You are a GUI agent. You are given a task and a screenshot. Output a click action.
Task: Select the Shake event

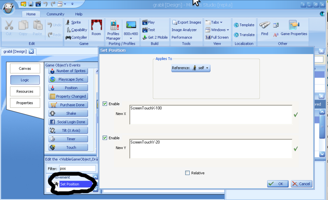click(68, 114)
